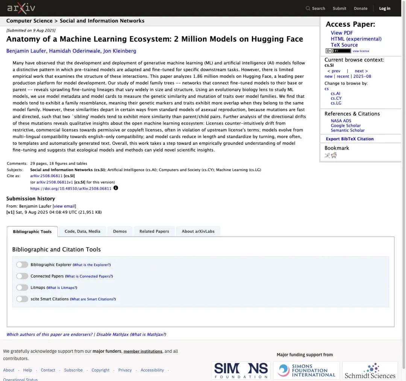This screenshot has height=381, width=406.
Task: Switch to the Code, Data, Media tab
Action: [82, 231]
